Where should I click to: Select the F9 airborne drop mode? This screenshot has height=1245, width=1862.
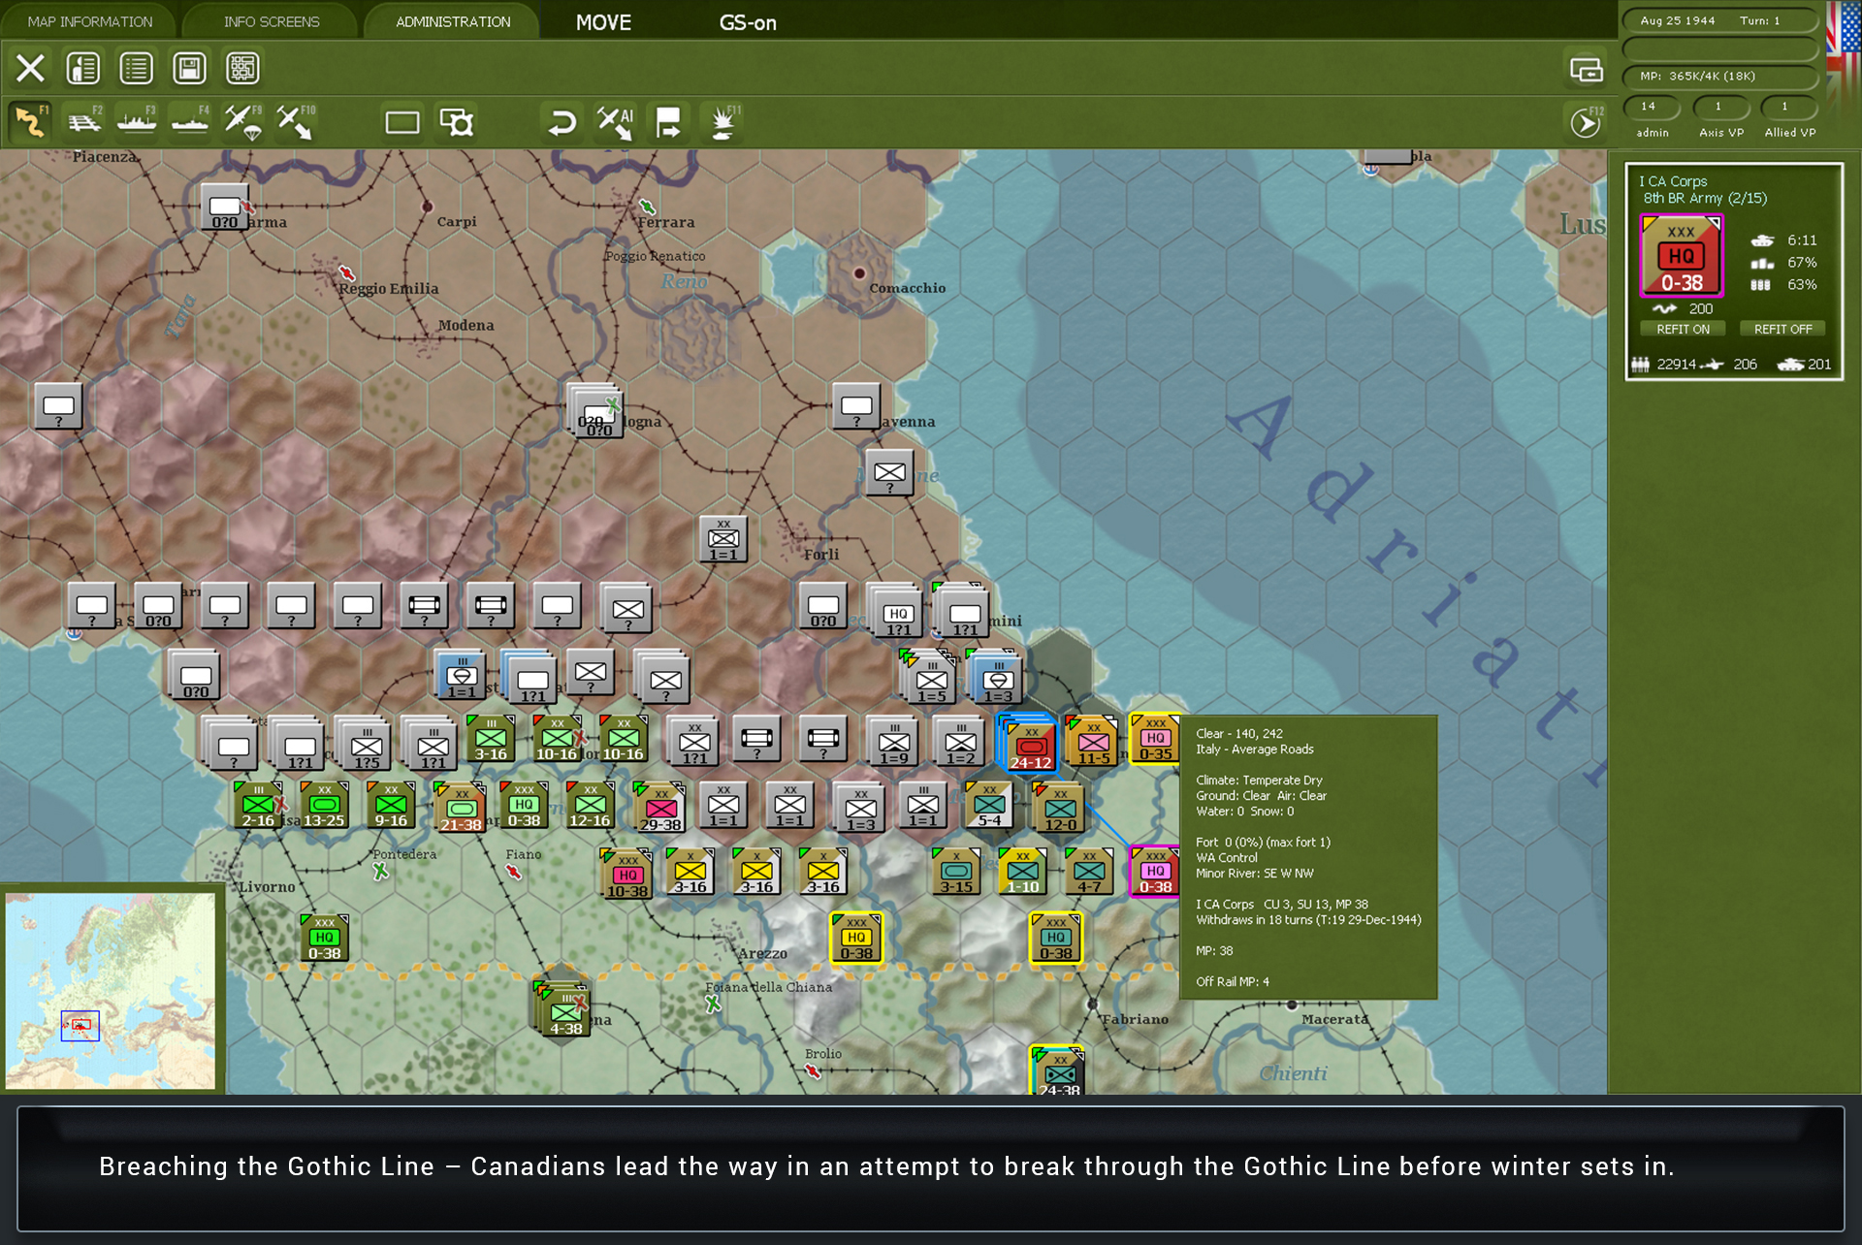[241, 122]
